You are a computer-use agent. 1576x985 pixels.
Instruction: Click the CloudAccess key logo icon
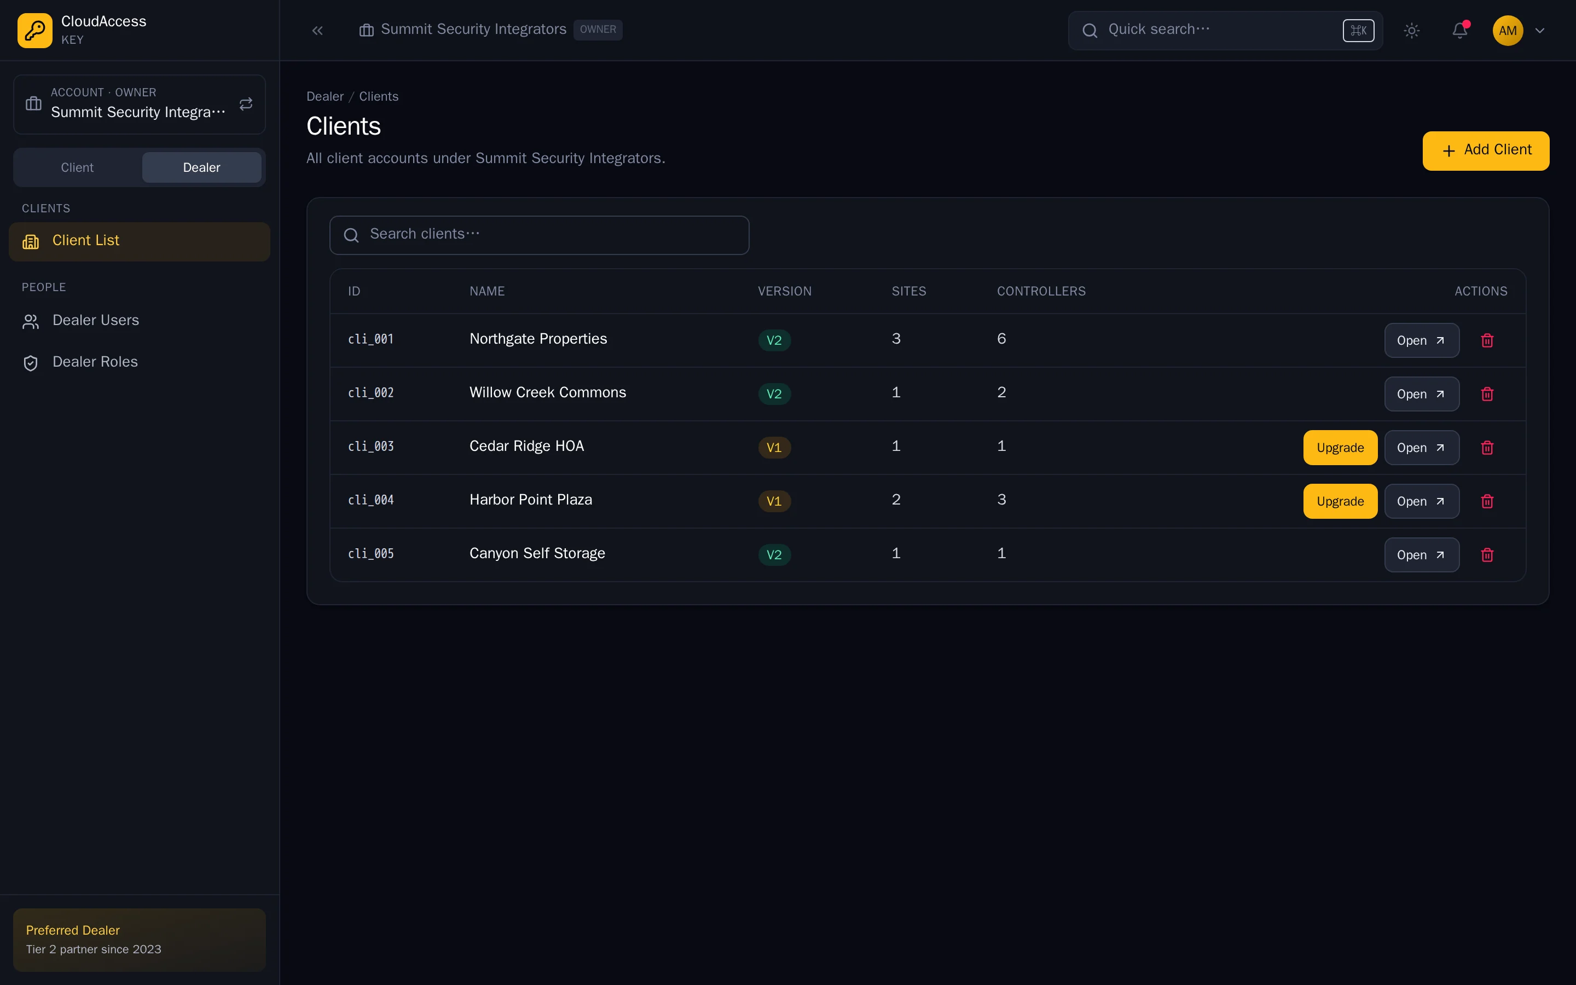[x=34, y=31]
